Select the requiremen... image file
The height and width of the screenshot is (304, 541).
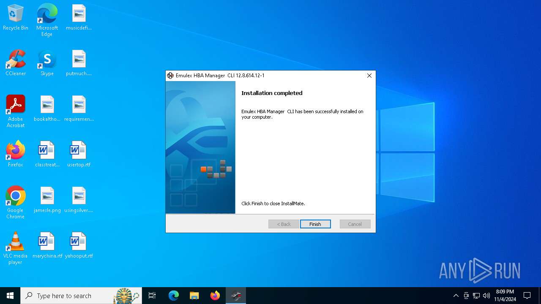pos(79,109)
